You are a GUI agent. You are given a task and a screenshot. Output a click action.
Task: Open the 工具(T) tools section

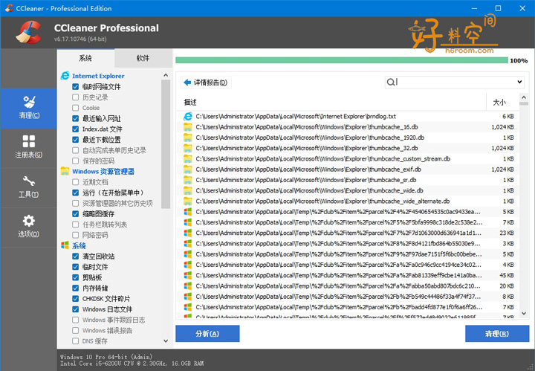[29, 187]
